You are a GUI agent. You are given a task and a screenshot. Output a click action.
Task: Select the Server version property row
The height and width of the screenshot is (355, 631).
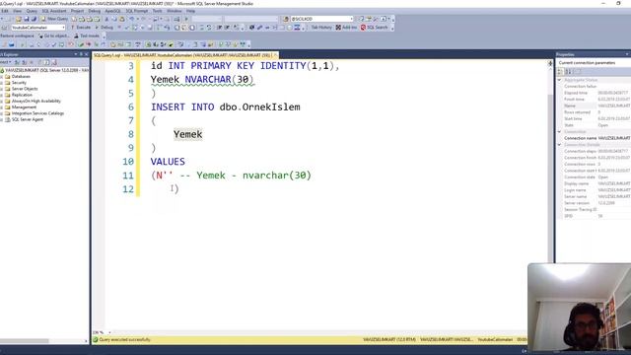[596, 203]
